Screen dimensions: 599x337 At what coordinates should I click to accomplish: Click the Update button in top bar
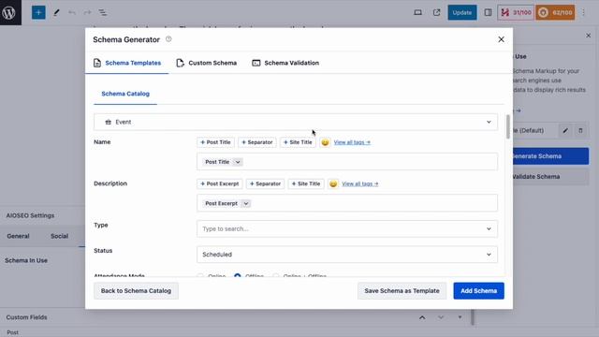click(461, 12)
